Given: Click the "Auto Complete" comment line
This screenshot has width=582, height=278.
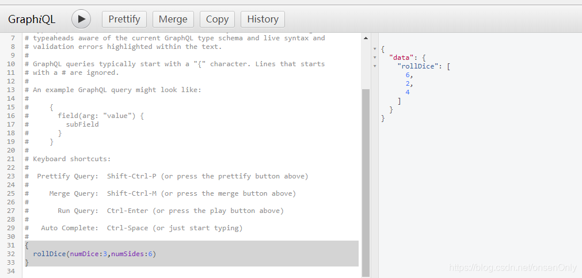Looking at the screenshot, I should (x=134, y=228).
